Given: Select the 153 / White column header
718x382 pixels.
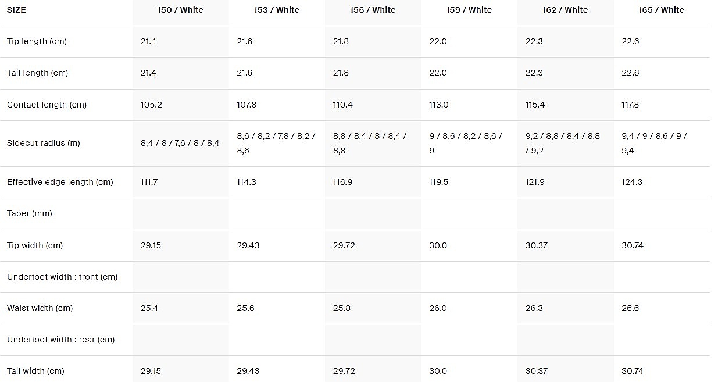Looking at the screenshot, I should 276,10.
